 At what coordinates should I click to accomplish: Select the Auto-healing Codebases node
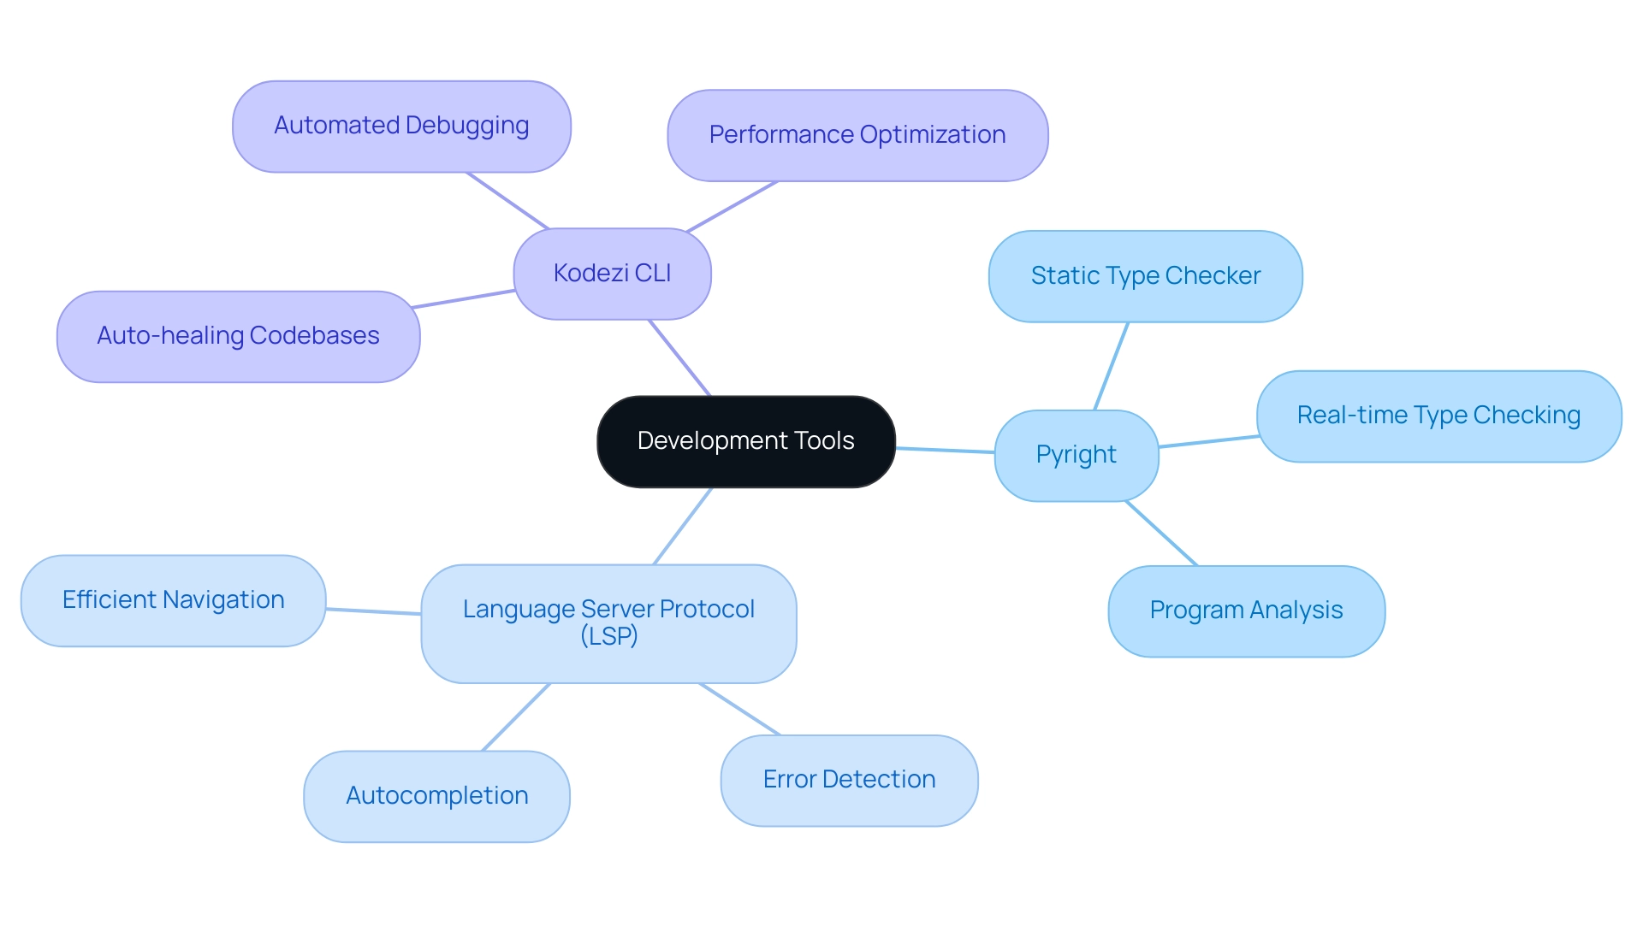[238, 336]
